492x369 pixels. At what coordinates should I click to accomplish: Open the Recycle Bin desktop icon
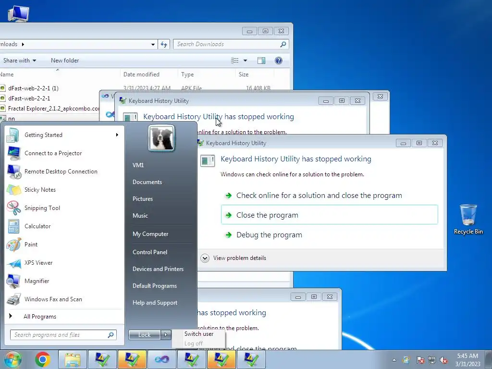coord(468,219)
